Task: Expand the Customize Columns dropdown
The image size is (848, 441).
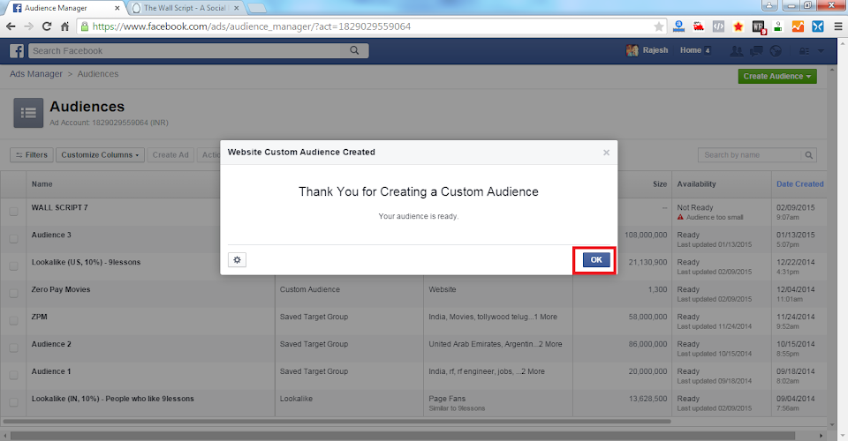Action: [x=100, y=155]
